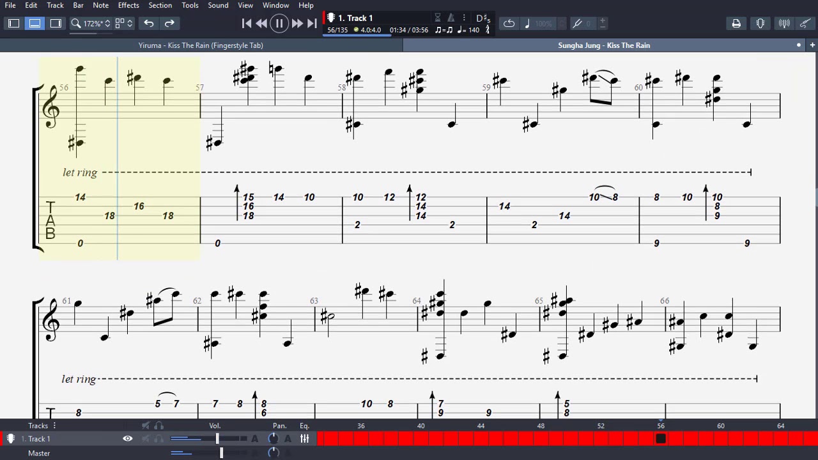Toggle Track 1 volume automation A
The image size is (818, 460).
254,439
